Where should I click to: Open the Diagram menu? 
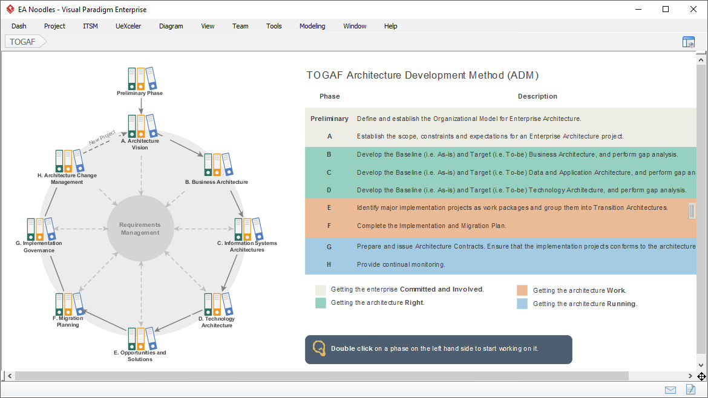coord(171,26)
